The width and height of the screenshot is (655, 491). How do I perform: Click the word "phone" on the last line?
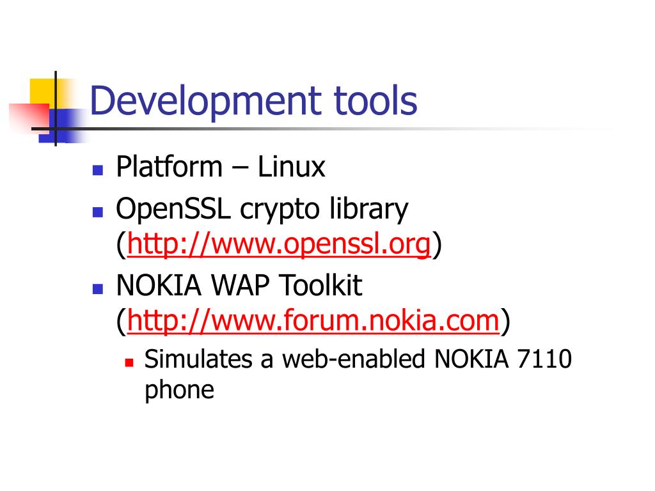point(179,391)
